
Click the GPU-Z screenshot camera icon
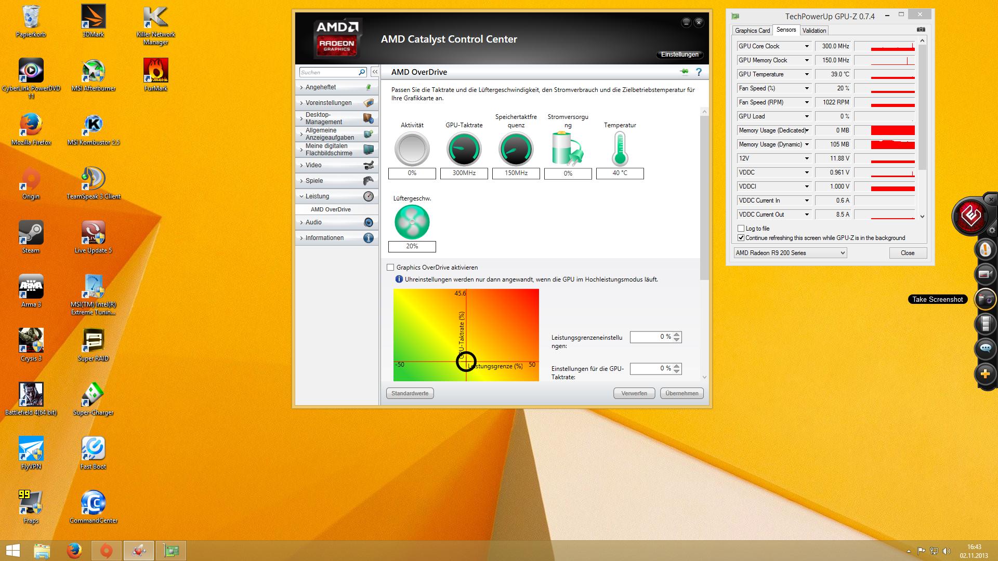coord(921,30)
